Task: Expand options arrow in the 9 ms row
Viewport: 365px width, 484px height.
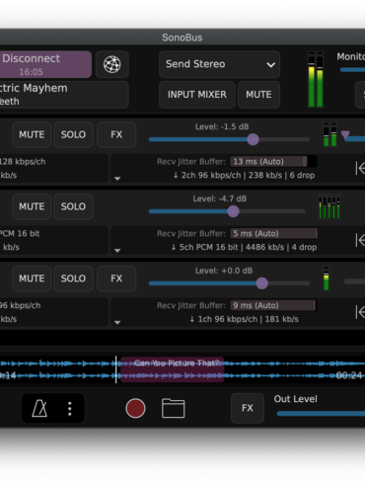Action: [x=117, y=322]
